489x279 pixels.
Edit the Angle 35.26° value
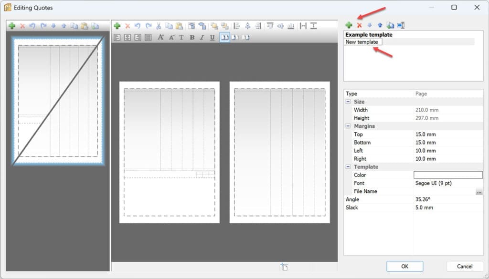tap(448, 199)
